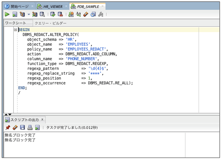Screen dimensions: 221x159
Task: Switch to the 開始ページ tab
Action: click(19, 6)
